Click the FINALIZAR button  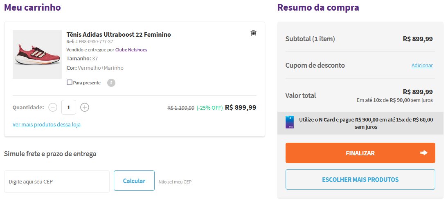click(360, 153)
